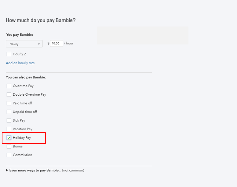Select the Unpaid time off checkbox
Image resolution: width=237 pixels, height=187 pixels.
(9, 112)
